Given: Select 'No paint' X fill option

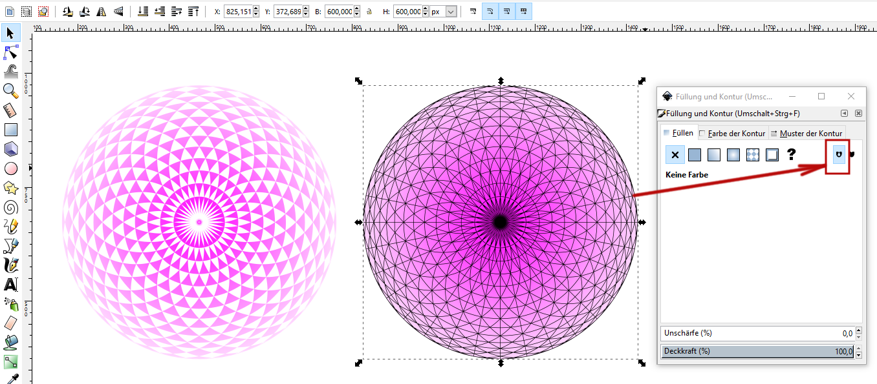Looking at the screenshot, I should pyautogui.click(x=675, y=155).
